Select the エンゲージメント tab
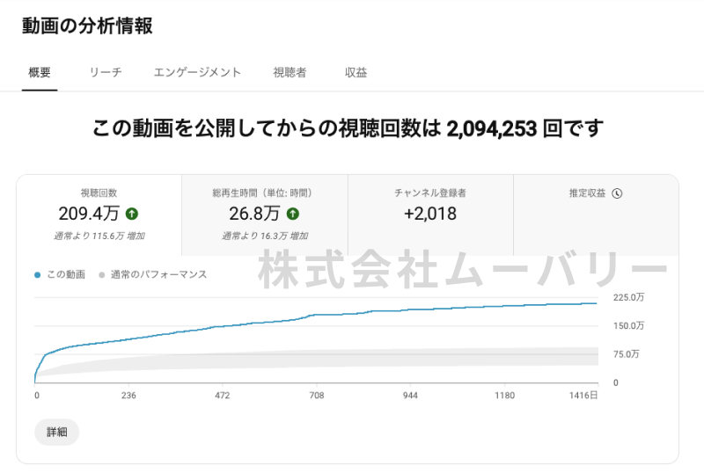The image size is (704, 473). [197, 73]
